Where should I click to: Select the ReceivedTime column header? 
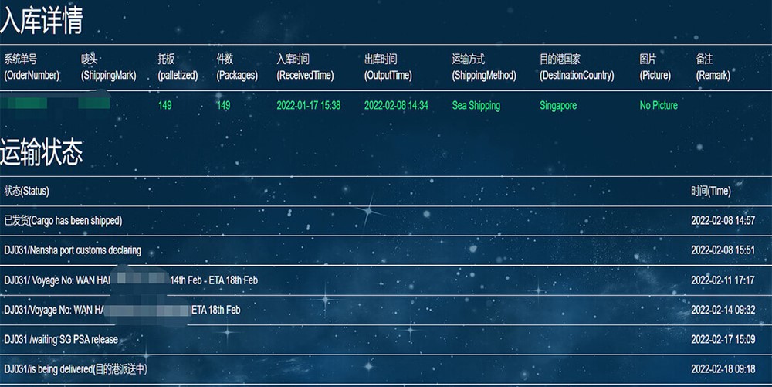[x=305, y=67]
